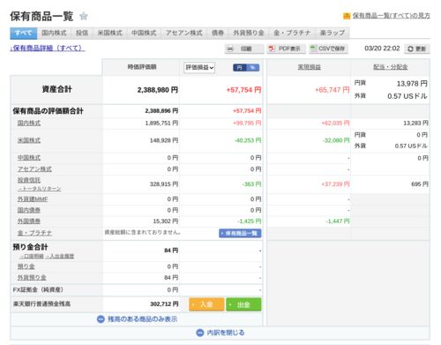Click the 実現損益 column header link
This screenshot has height=345, width=441.
click(309, 67)
